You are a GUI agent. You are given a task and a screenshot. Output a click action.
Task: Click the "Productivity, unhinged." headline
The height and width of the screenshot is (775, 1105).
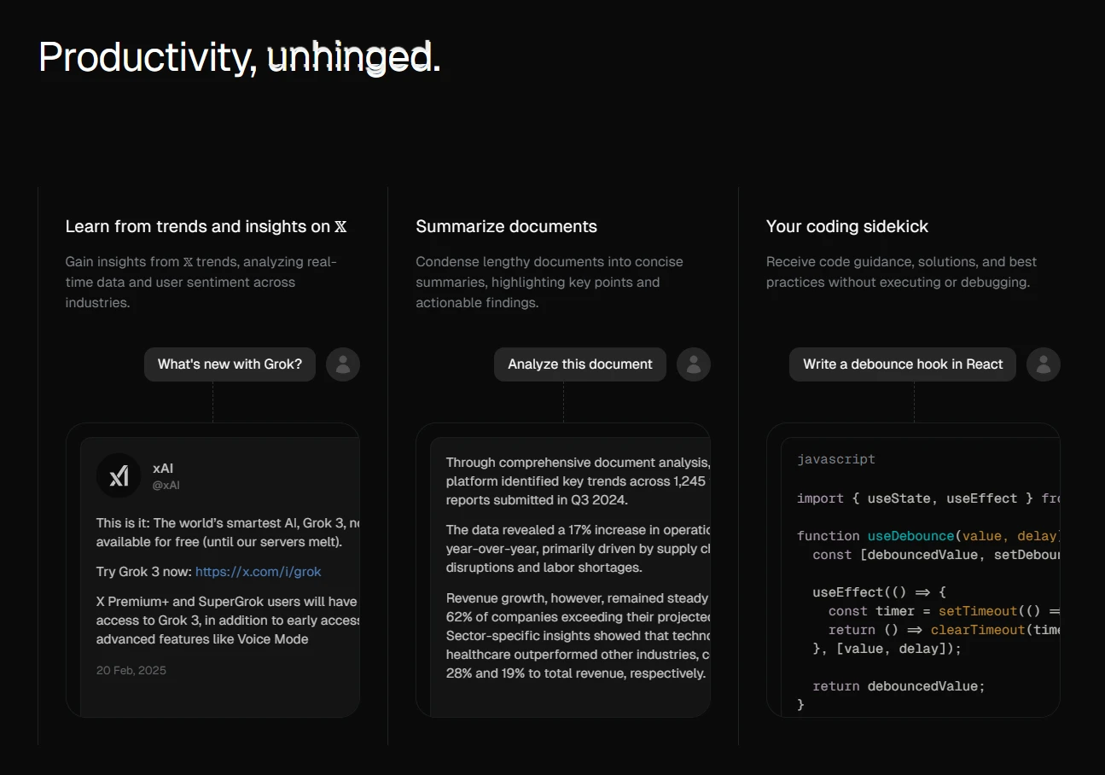[240, 57]
